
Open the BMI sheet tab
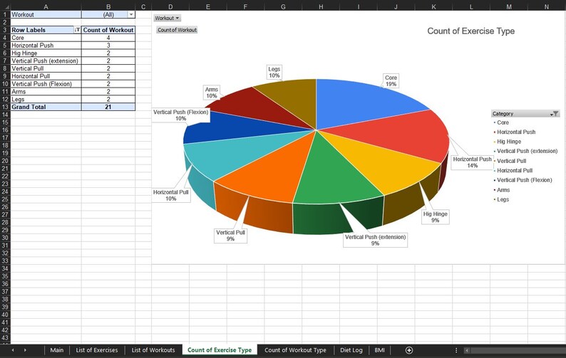pos(379,350)
